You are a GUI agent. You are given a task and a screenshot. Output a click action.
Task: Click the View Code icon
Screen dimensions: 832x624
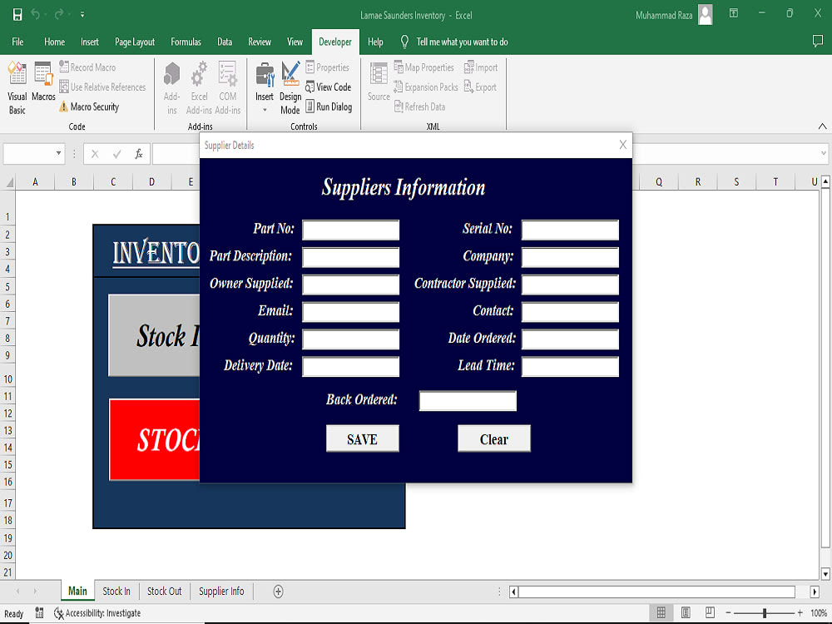pyautogui.click(x=328, y=87)
